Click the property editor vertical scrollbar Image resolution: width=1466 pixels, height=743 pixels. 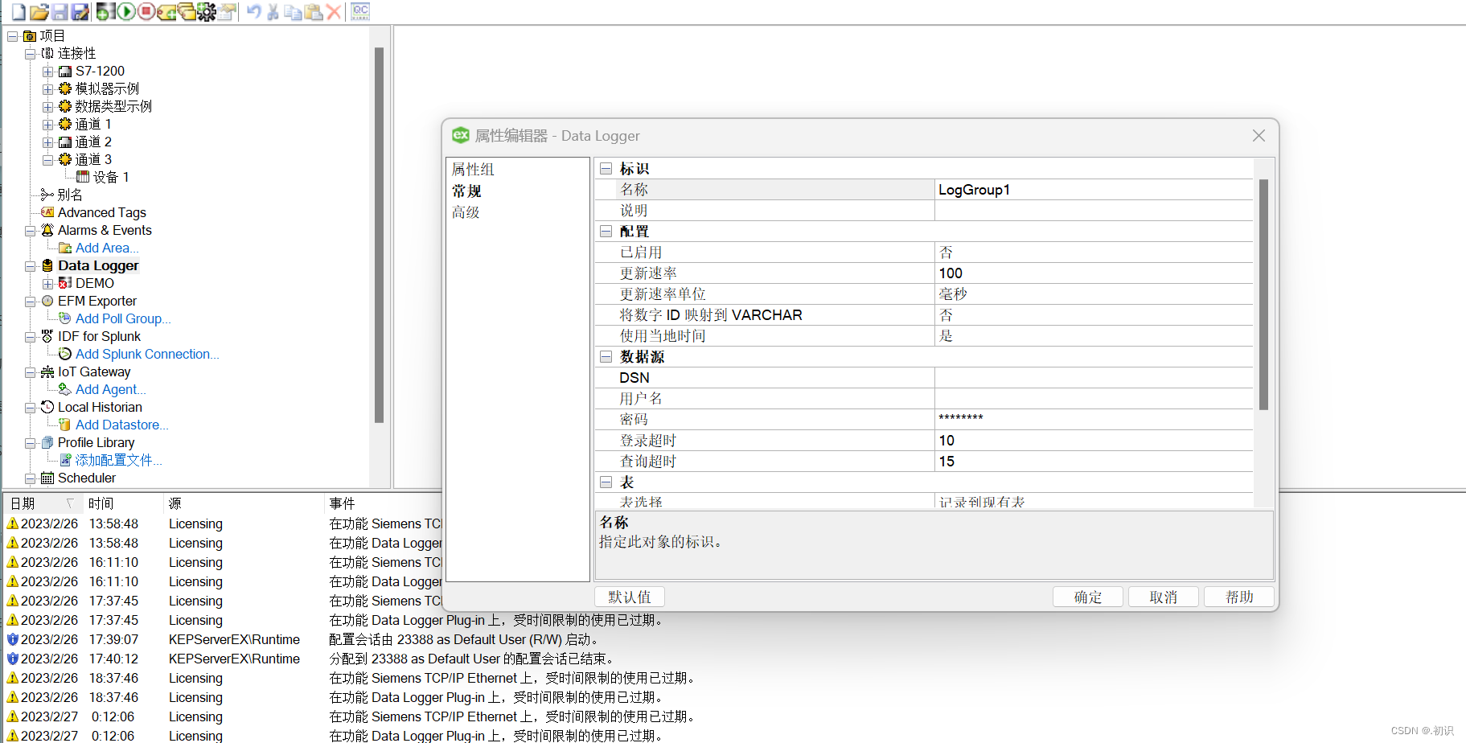[1263, 294]
